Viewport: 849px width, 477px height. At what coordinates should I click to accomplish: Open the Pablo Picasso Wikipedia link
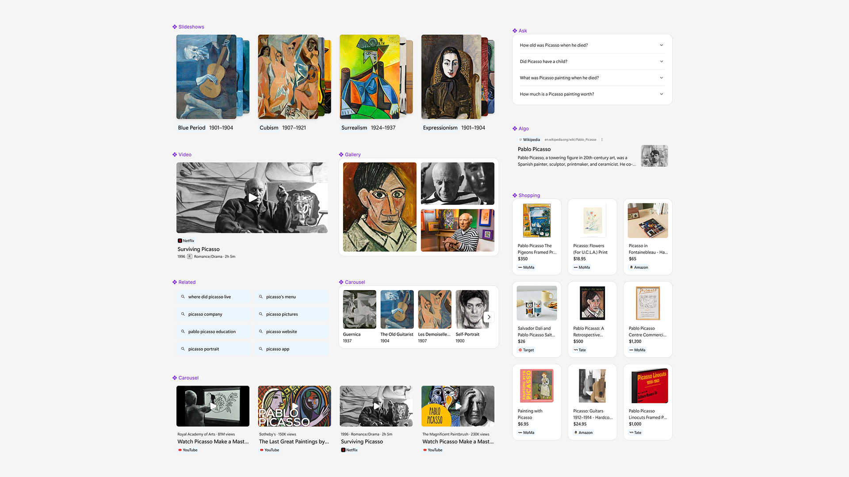click(534, 149)
